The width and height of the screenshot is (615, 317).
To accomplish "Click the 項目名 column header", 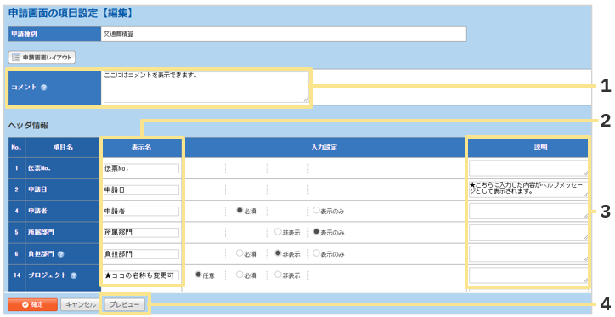I will click(x=63, y=148).
